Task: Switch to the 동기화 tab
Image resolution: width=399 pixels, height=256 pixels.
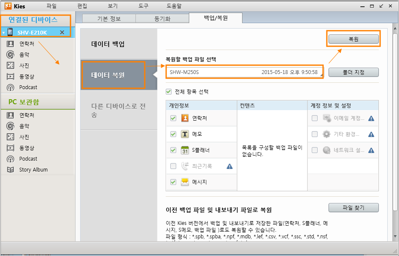Action: 162,18
